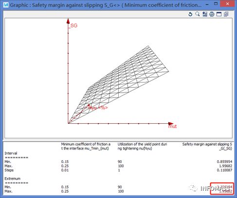Click the 'Minimum coefficient of friction' column header
237x198 pixels.
[x=86, y=146]
